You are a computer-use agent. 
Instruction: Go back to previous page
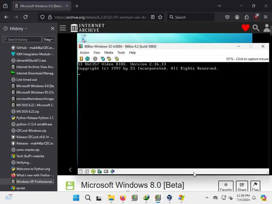6,17
